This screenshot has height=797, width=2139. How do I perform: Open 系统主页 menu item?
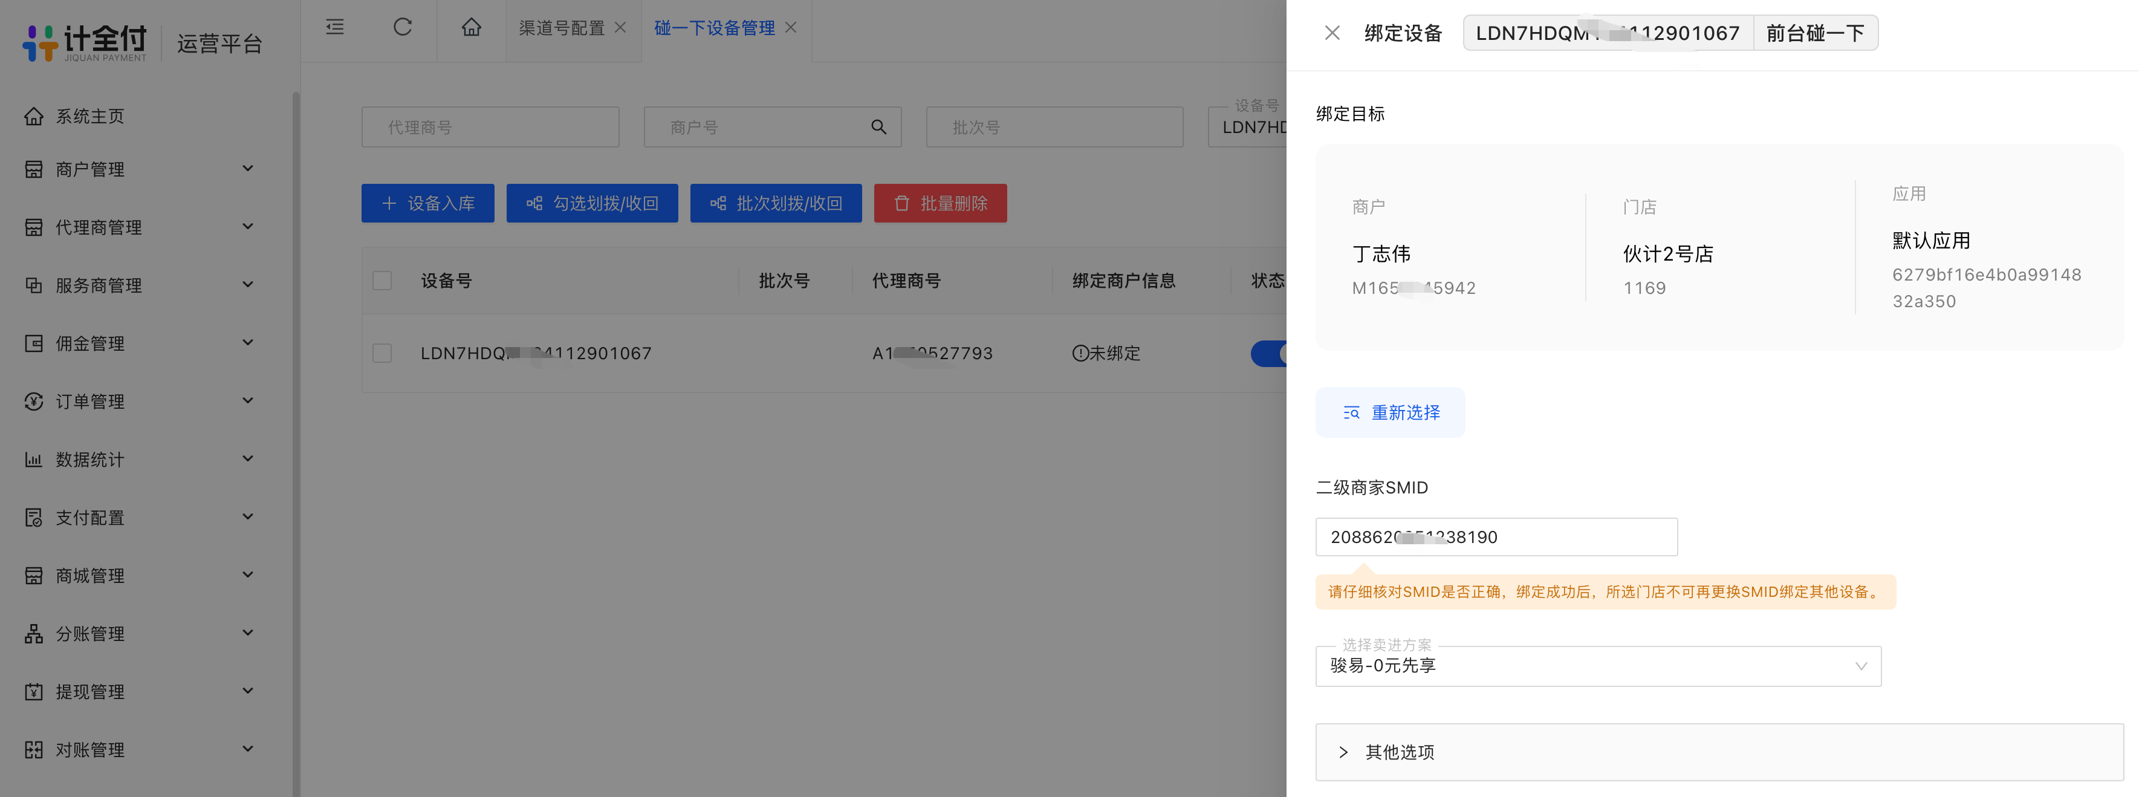89,116
